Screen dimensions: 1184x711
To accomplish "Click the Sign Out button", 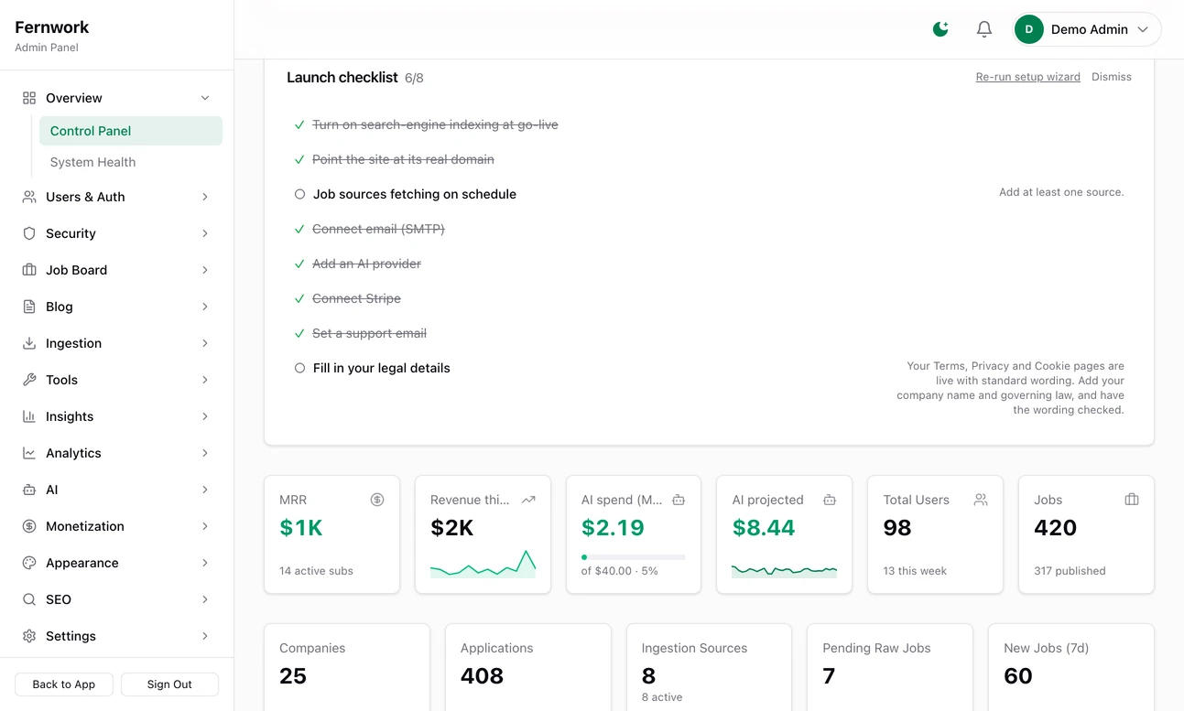I will [169, 684].
